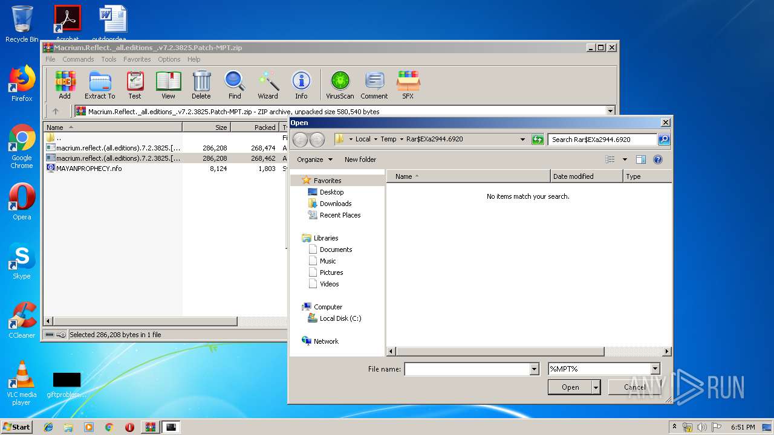Click the Test archive icon
This screenshot has width=774, height=435.
135,85
